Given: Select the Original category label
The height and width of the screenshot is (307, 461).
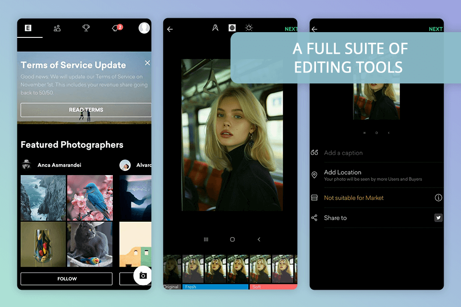Looking at the screenshot, I should tap(171, 287).
